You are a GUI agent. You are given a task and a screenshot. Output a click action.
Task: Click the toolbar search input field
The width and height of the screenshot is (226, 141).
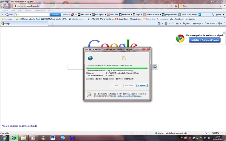[x=34, y=15]
